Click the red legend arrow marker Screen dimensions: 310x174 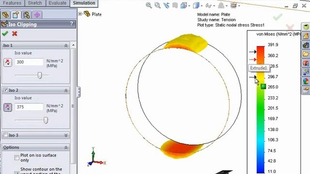(x=253, y=59)
